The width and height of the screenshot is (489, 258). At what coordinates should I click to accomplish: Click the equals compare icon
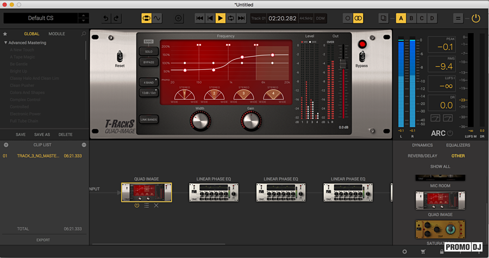[x=458, y=18]
